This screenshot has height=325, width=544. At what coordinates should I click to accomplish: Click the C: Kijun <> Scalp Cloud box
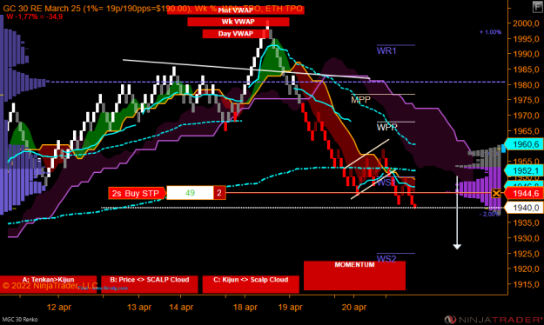(x=251, y=284)
